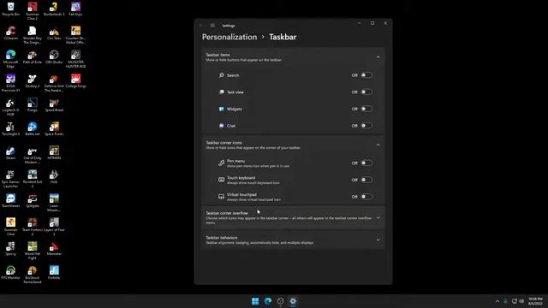Open the Path of Exile desktop shortcut
Screen dimensions: 548x308
click(x=33, y=57)
